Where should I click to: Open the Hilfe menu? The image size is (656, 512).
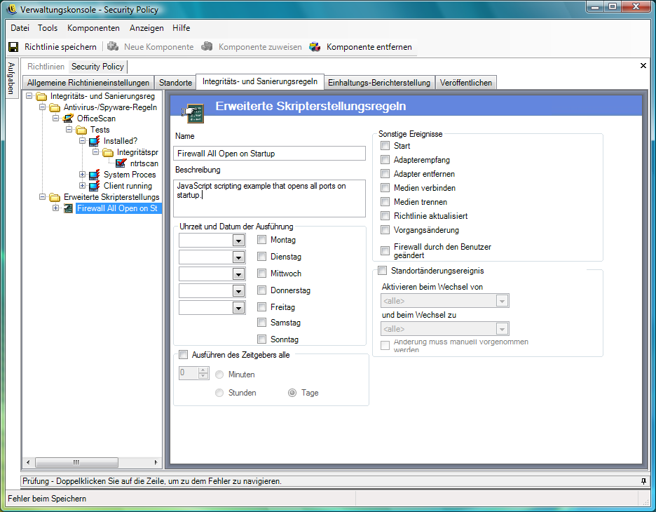pyautogui.click(x=181, y=28)
